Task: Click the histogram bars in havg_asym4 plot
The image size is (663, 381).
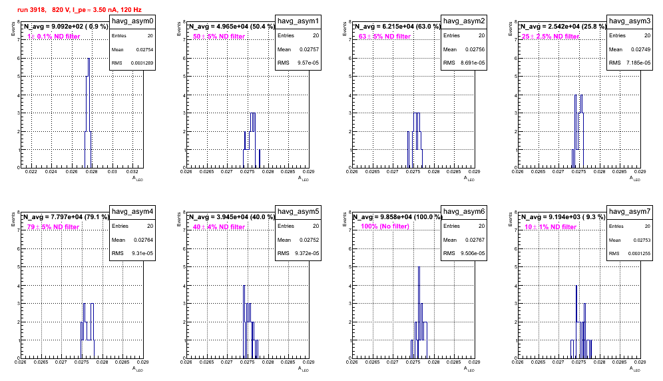Action: click(x=87, y=330)
